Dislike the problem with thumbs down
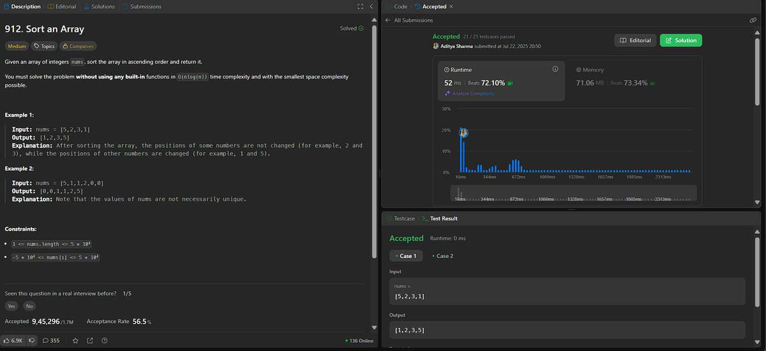 [32, 340]
